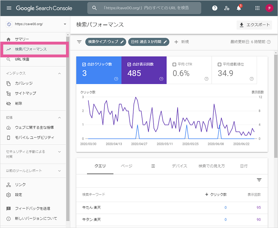This screenshot has height=228, width=278.
Task: Click the filter icon beside 検索タイプ chip
Action: [x=79, y=42]
